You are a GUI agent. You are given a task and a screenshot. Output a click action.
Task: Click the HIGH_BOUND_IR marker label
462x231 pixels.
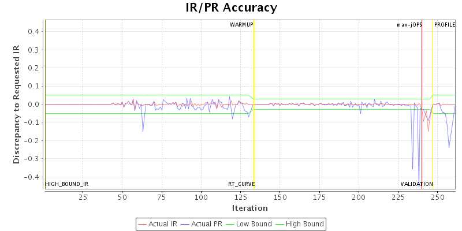click(x=67, y=184)
